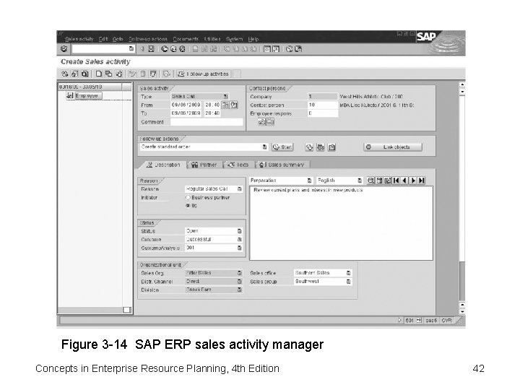Open the Preparation text type dropdown
The height and width of the screenshot is (390, 520).
click(x=309, y=181)
